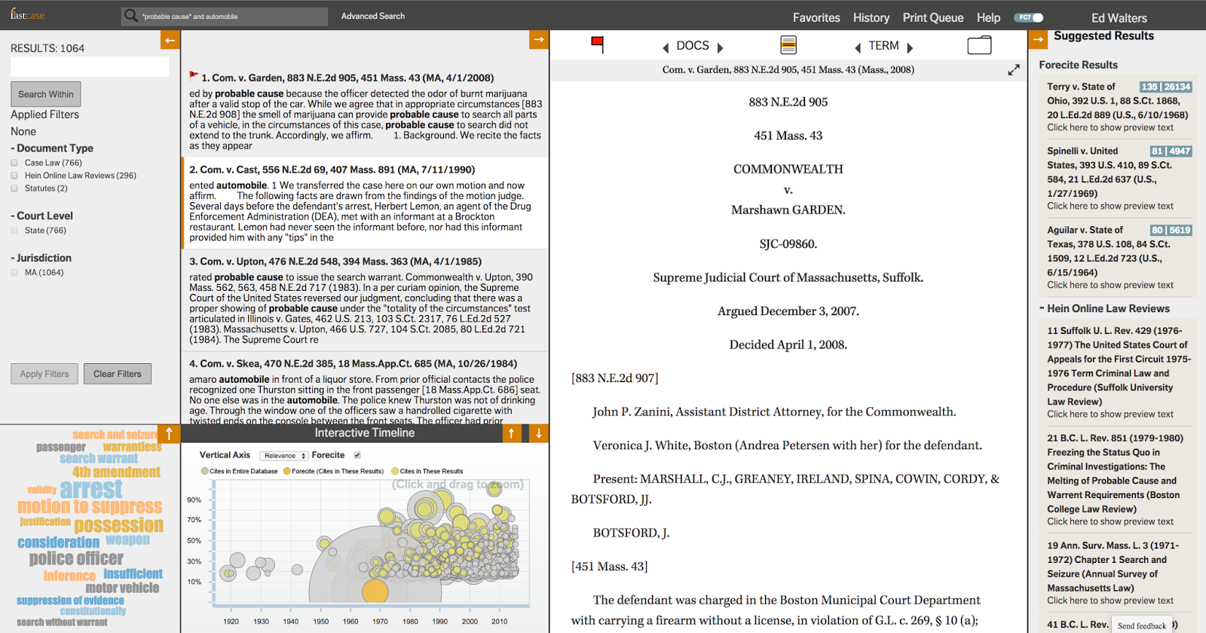1206x633 pixels.
Task: Open result 3, Com. v. Upton
Action: [335, 261]
